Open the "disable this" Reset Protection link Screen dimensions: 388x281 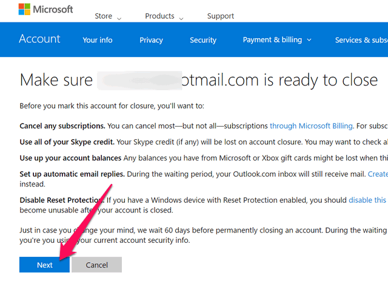tap(367, 200)
